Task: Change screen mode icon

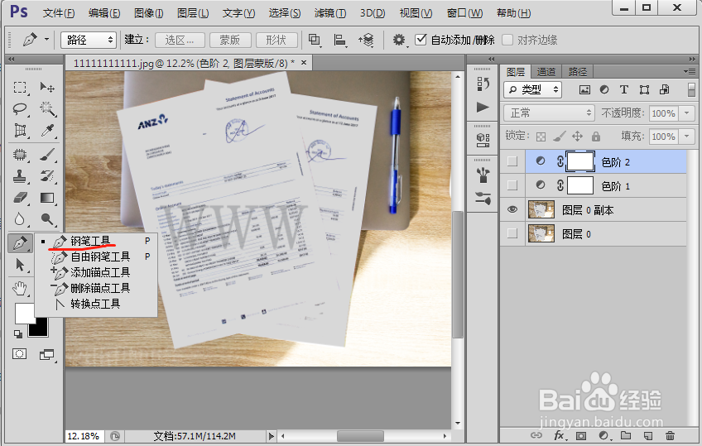Action: tap(46, 355)
